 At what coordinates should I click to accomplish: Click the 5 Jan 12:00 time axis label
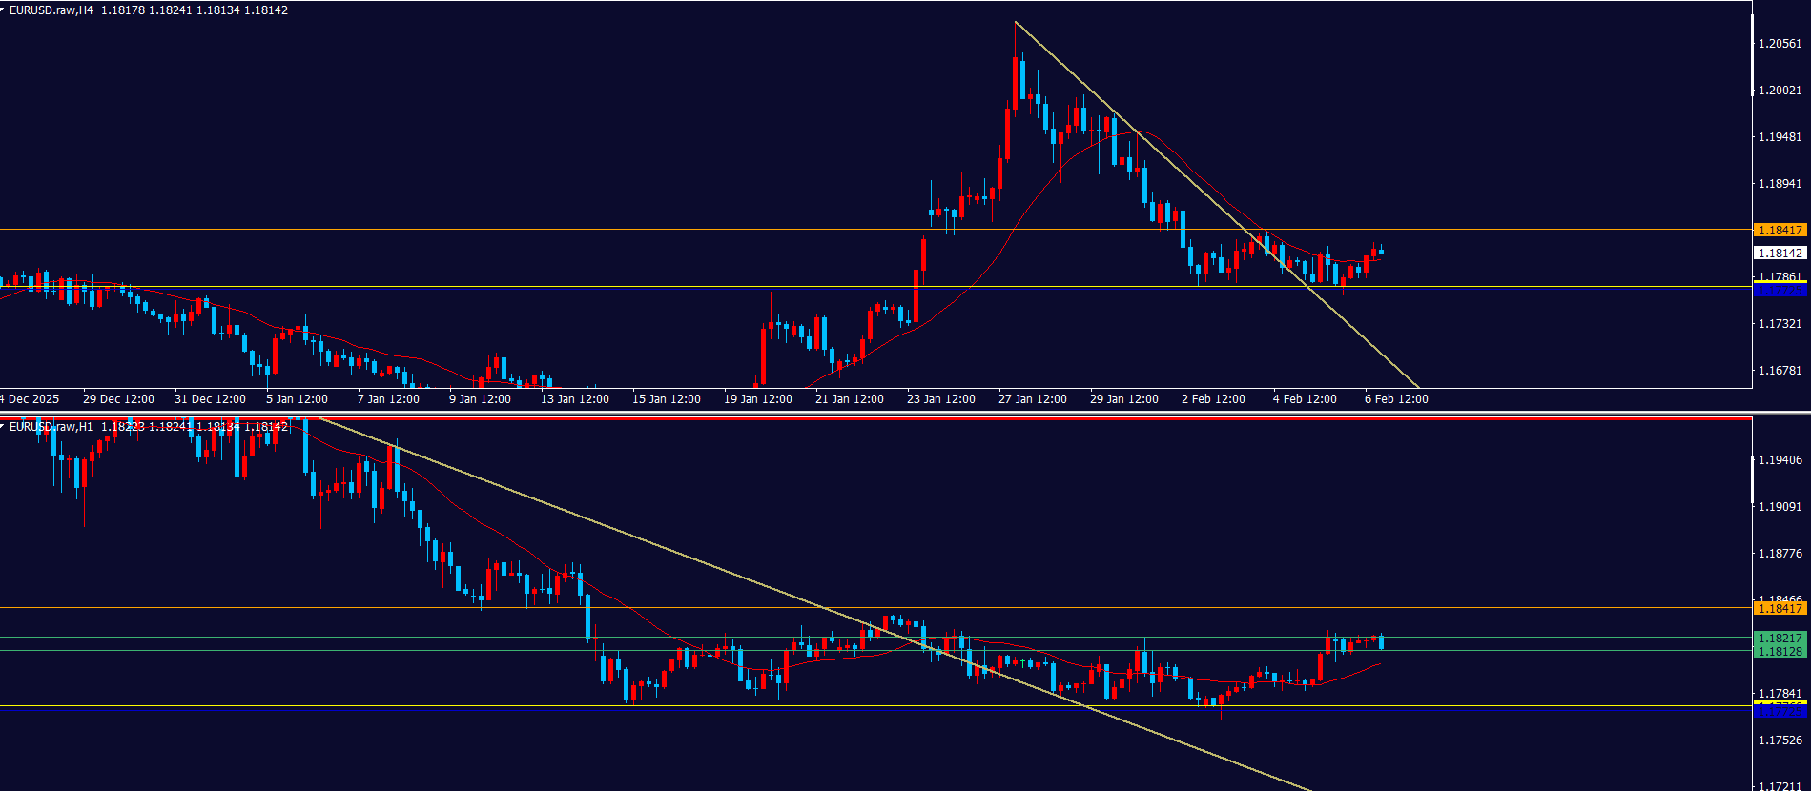297,399
